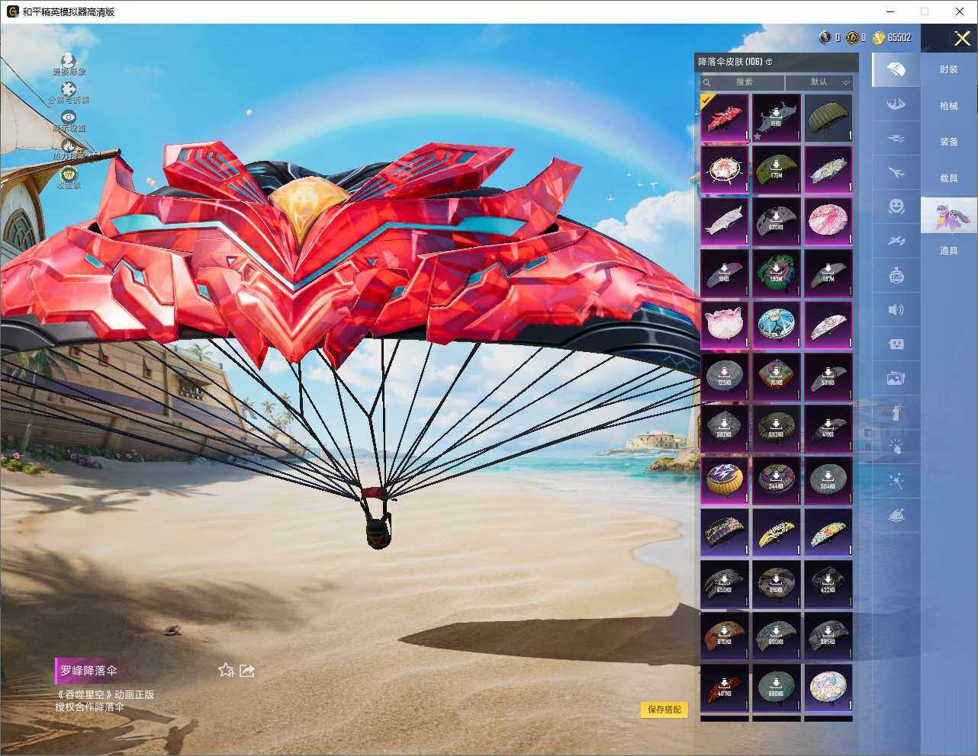Download the 725KB parachute skin
The image size is (978, 756).
coord(725,377)
